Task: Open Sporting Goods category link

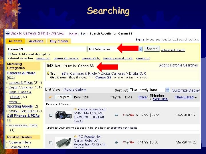Action: [x=20, y=106]
